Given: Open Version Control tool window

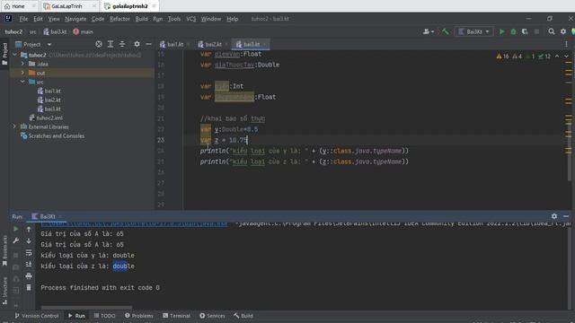Looking at the screenshot, I should 37,316.
